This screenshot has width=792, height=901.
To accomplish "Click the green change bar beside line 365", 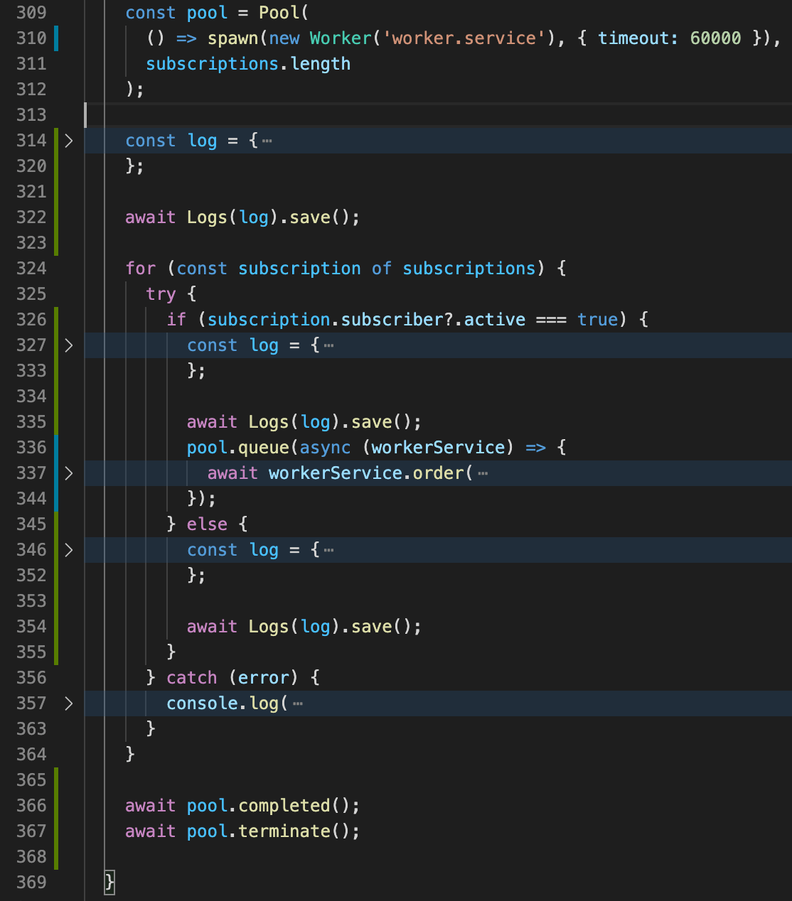I will pos(57,780).
